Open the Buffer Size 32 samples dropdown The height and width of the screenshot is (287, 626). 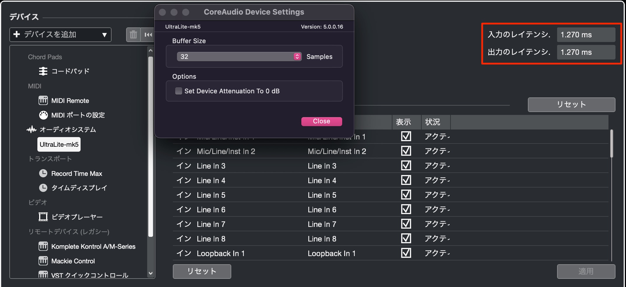(x=239, y=57)
